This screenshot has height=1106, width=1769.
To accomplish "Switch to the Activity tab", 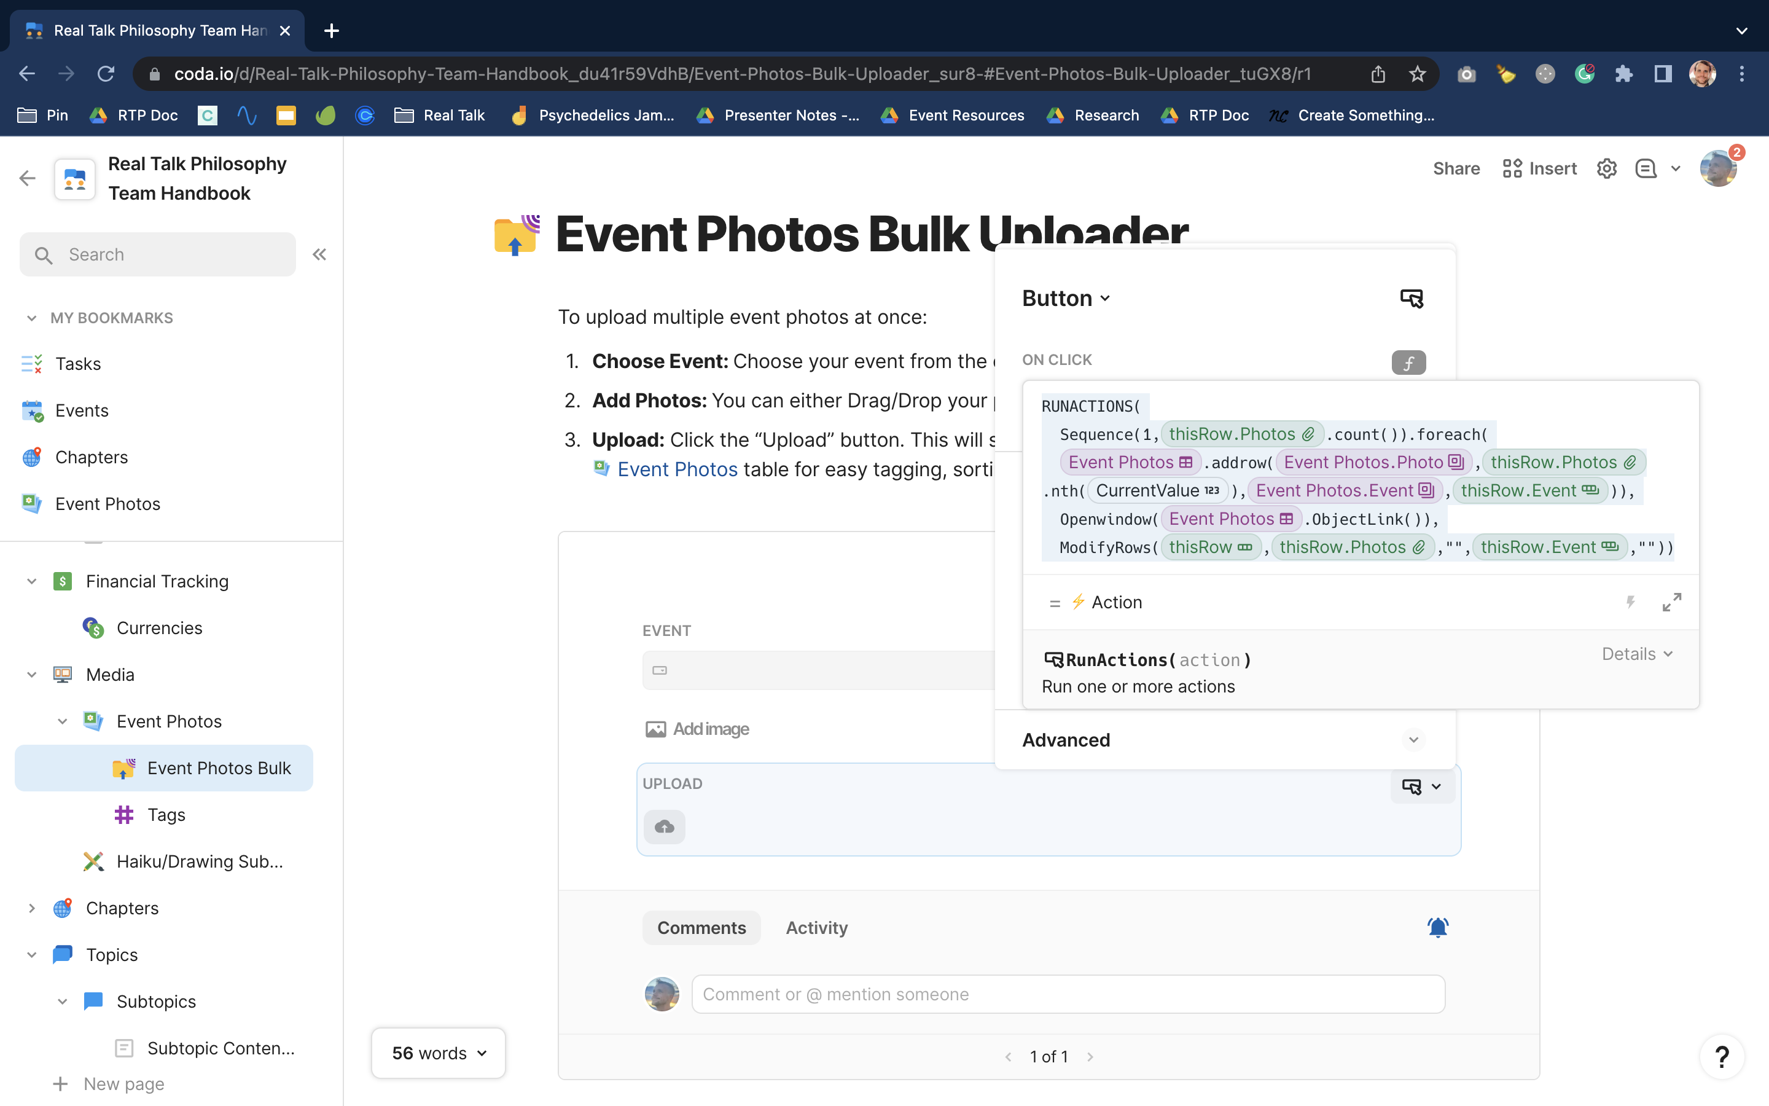I will 816,928.
